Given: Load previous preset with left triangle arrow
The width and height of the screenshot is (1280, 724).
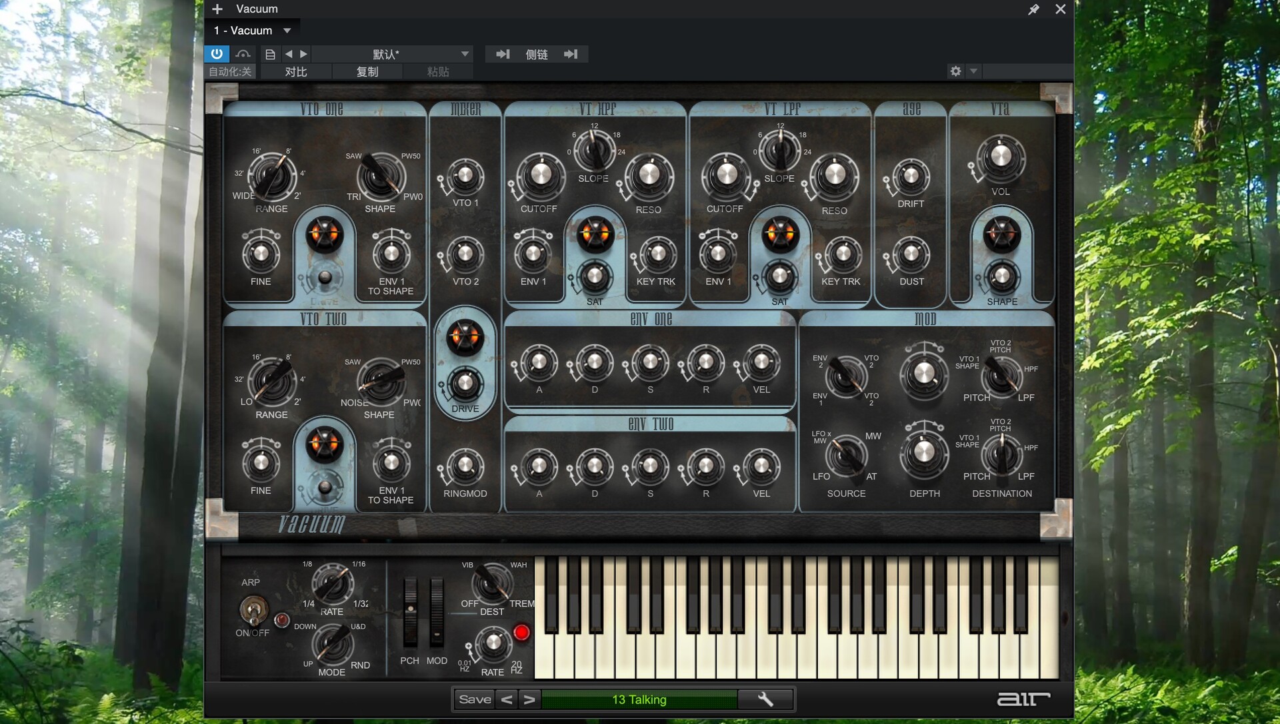Looking at the screenshot, I should pos(289,54).
